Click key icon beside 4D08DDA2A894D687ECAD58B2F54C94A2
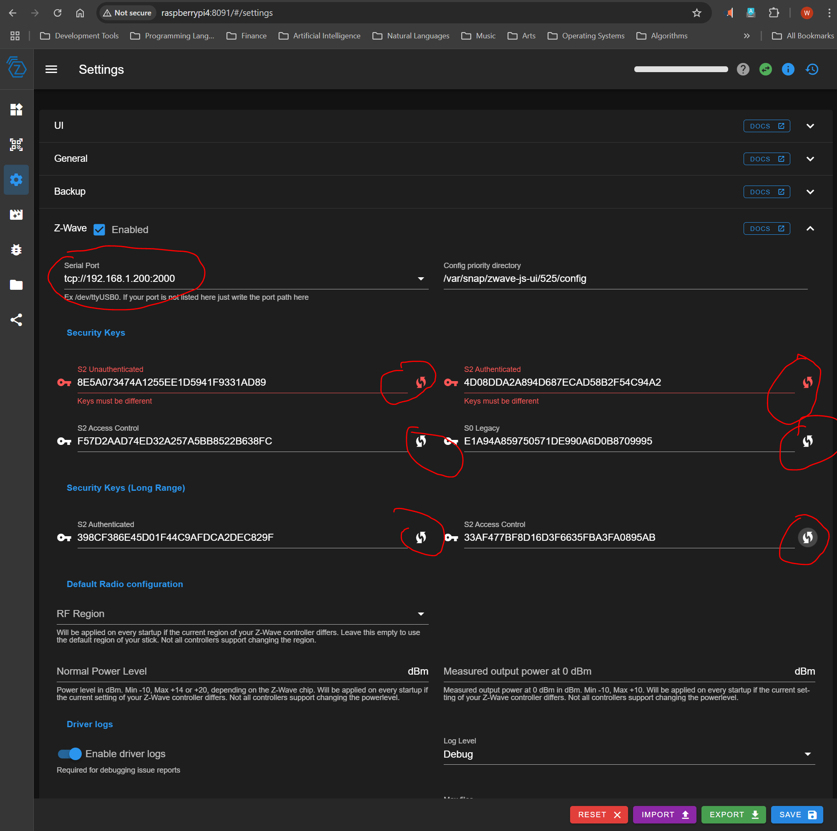 coord(451,382)
